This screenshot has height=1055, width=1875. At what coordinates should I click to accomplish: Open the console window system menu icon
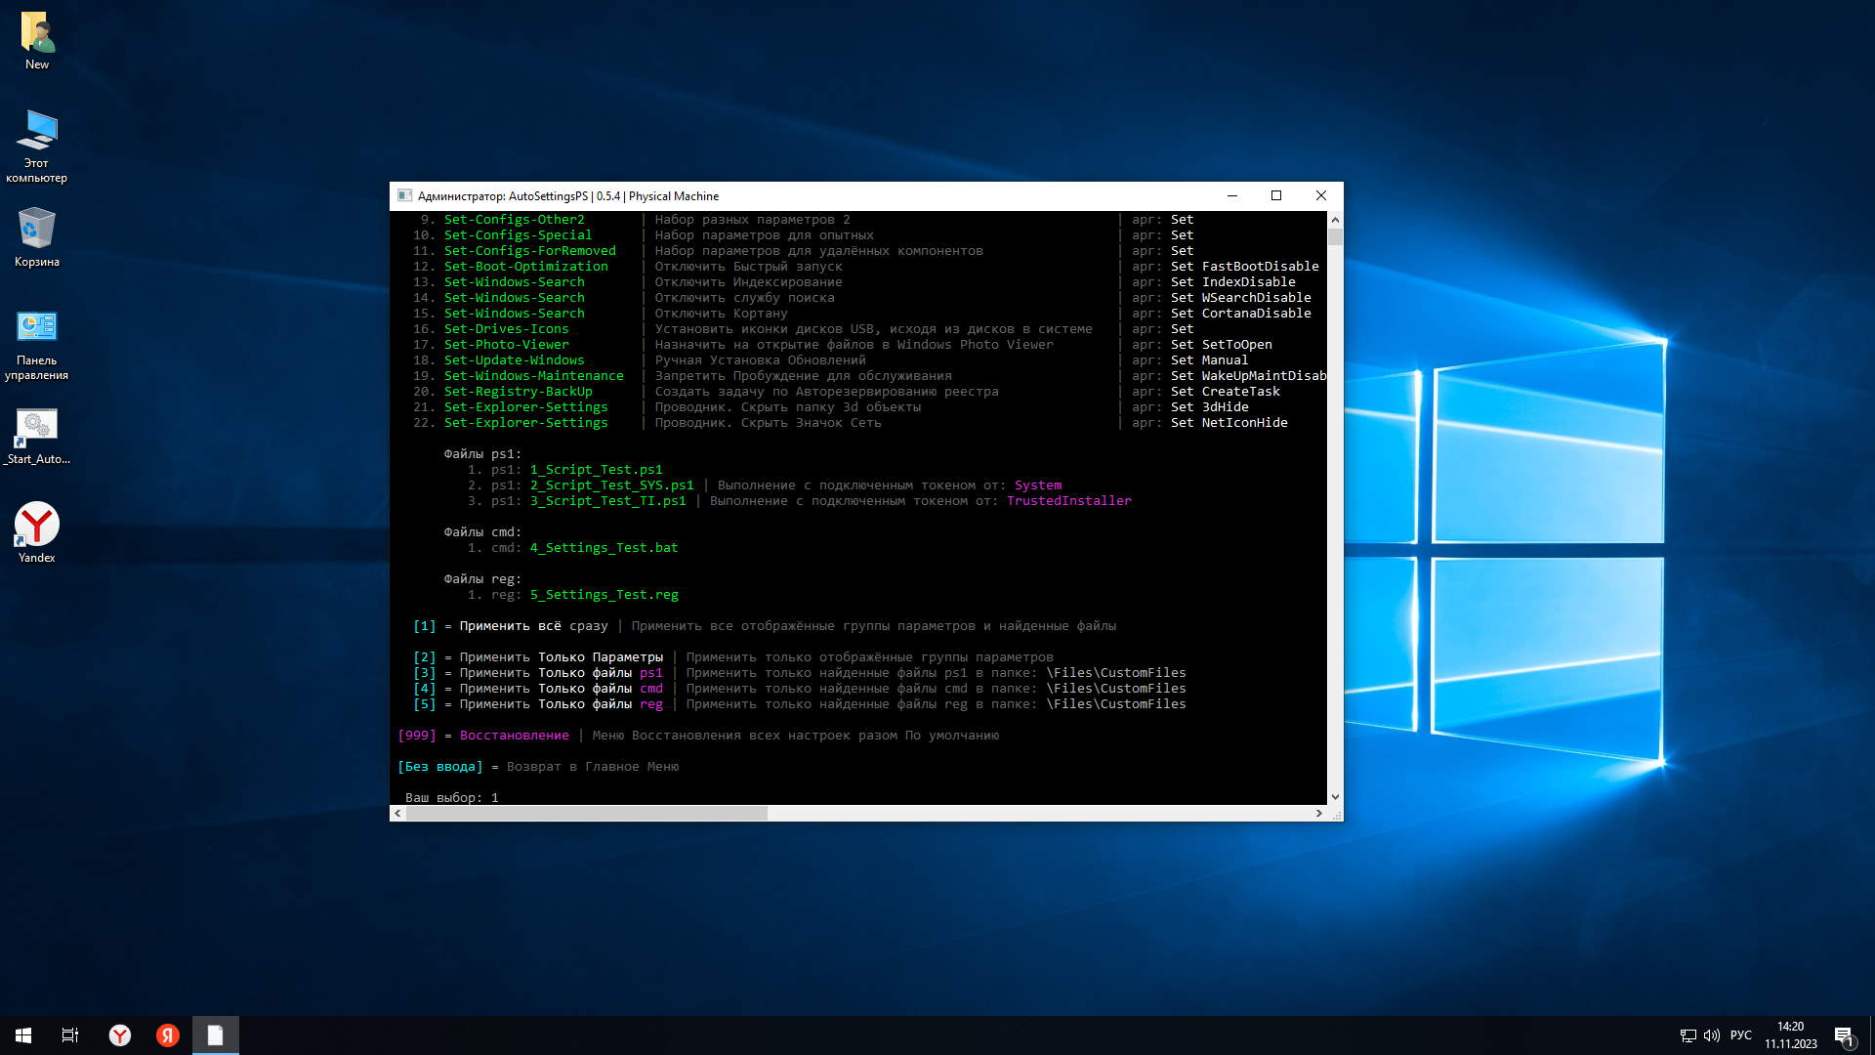pos(404,195)
